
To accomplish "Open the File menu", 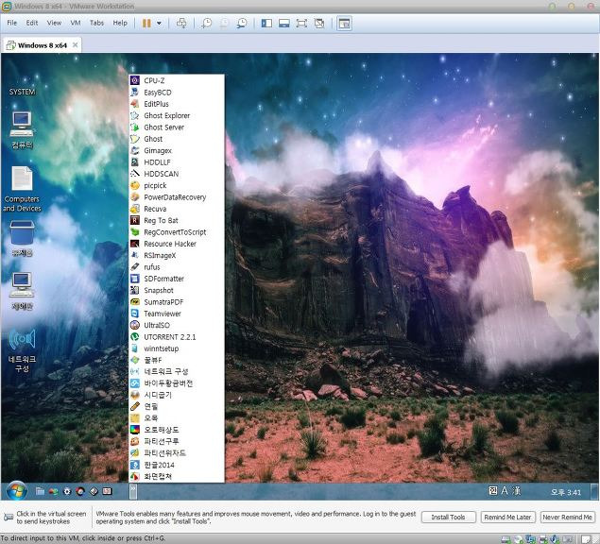I will pyautogui.click(x=12, y=23).
